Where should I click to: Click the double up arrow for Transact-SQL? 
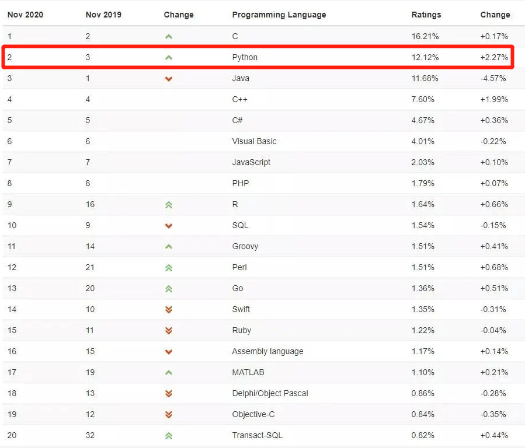click(x=169, y=436)
